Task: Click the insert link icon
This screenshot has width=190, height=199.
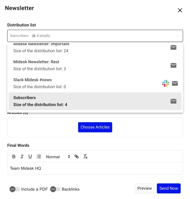Action: (x=77, y=157)
